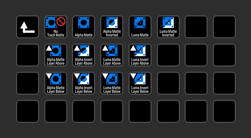
Task: Set Alpha Matte Layer Above
Action: click(56, 55)
